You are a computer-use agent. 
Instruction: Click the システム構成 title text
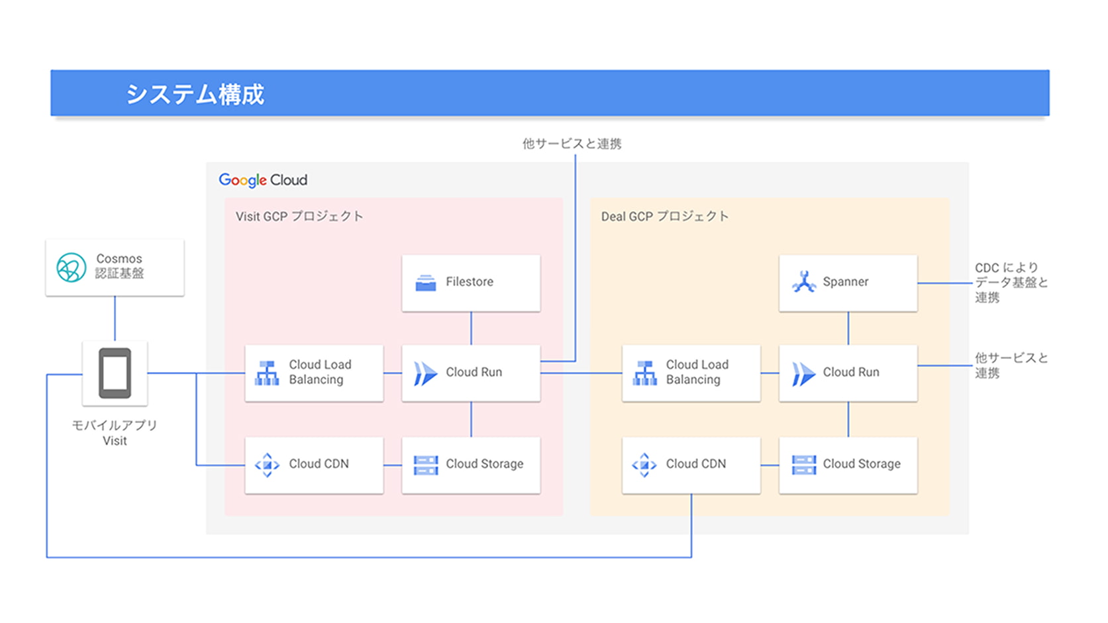[195, 94]
